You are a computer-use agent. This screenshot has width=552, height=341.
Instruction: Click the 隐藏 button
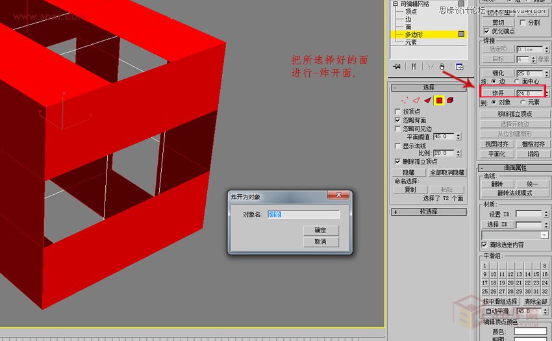408,173
